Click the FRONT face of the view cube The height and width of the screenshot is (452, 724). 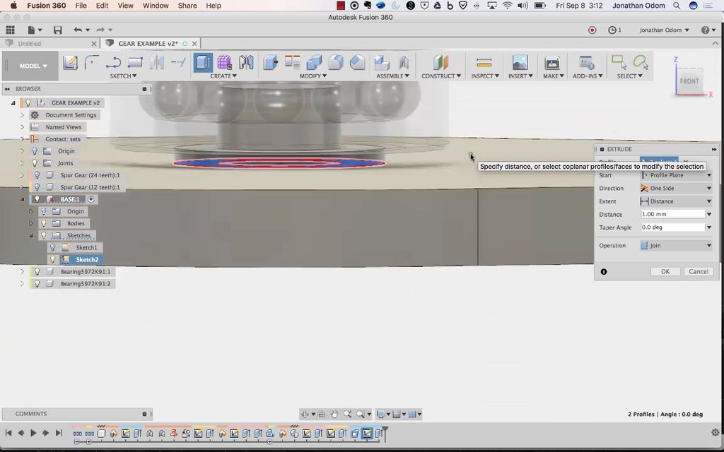(x=689, y=81)
